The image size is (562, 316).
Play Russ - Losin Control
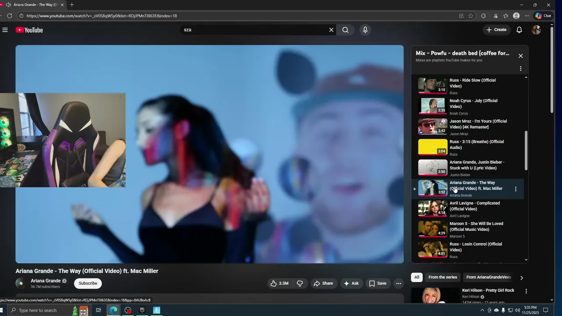coord(468,250)
